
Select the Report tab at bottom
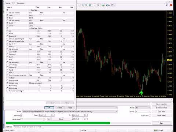click(31, 127)
